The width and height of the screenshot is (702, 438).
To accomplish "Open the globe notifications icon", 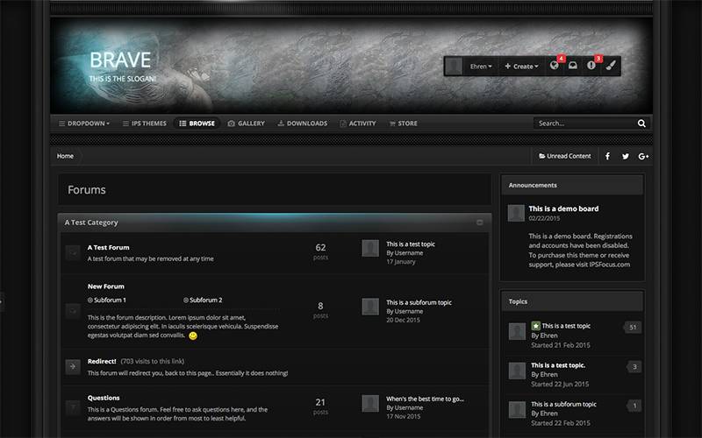I will pos(555,67).
